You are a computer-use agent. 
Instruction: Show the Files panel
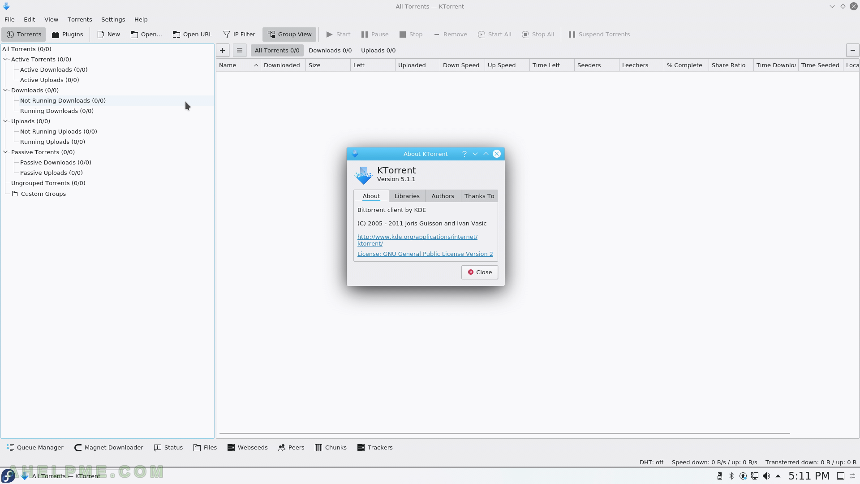(205, 448)
